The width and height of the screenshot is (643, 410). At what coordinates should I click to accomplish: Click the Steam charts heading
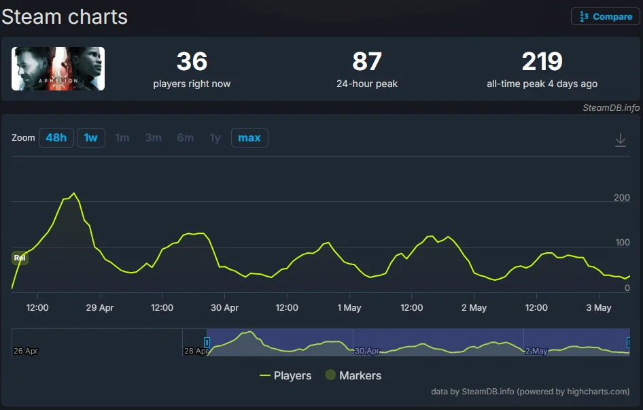click(x=65, y=17)
